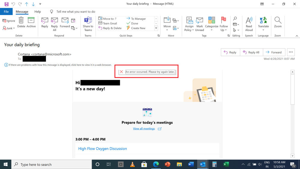300x169 pixels.
Task: Open Customize Quick Access Toolbar dropdown
Action: (40, 4)
